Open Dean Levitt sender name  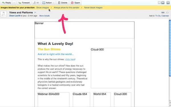pyautogui.click(x=15, y=16)
